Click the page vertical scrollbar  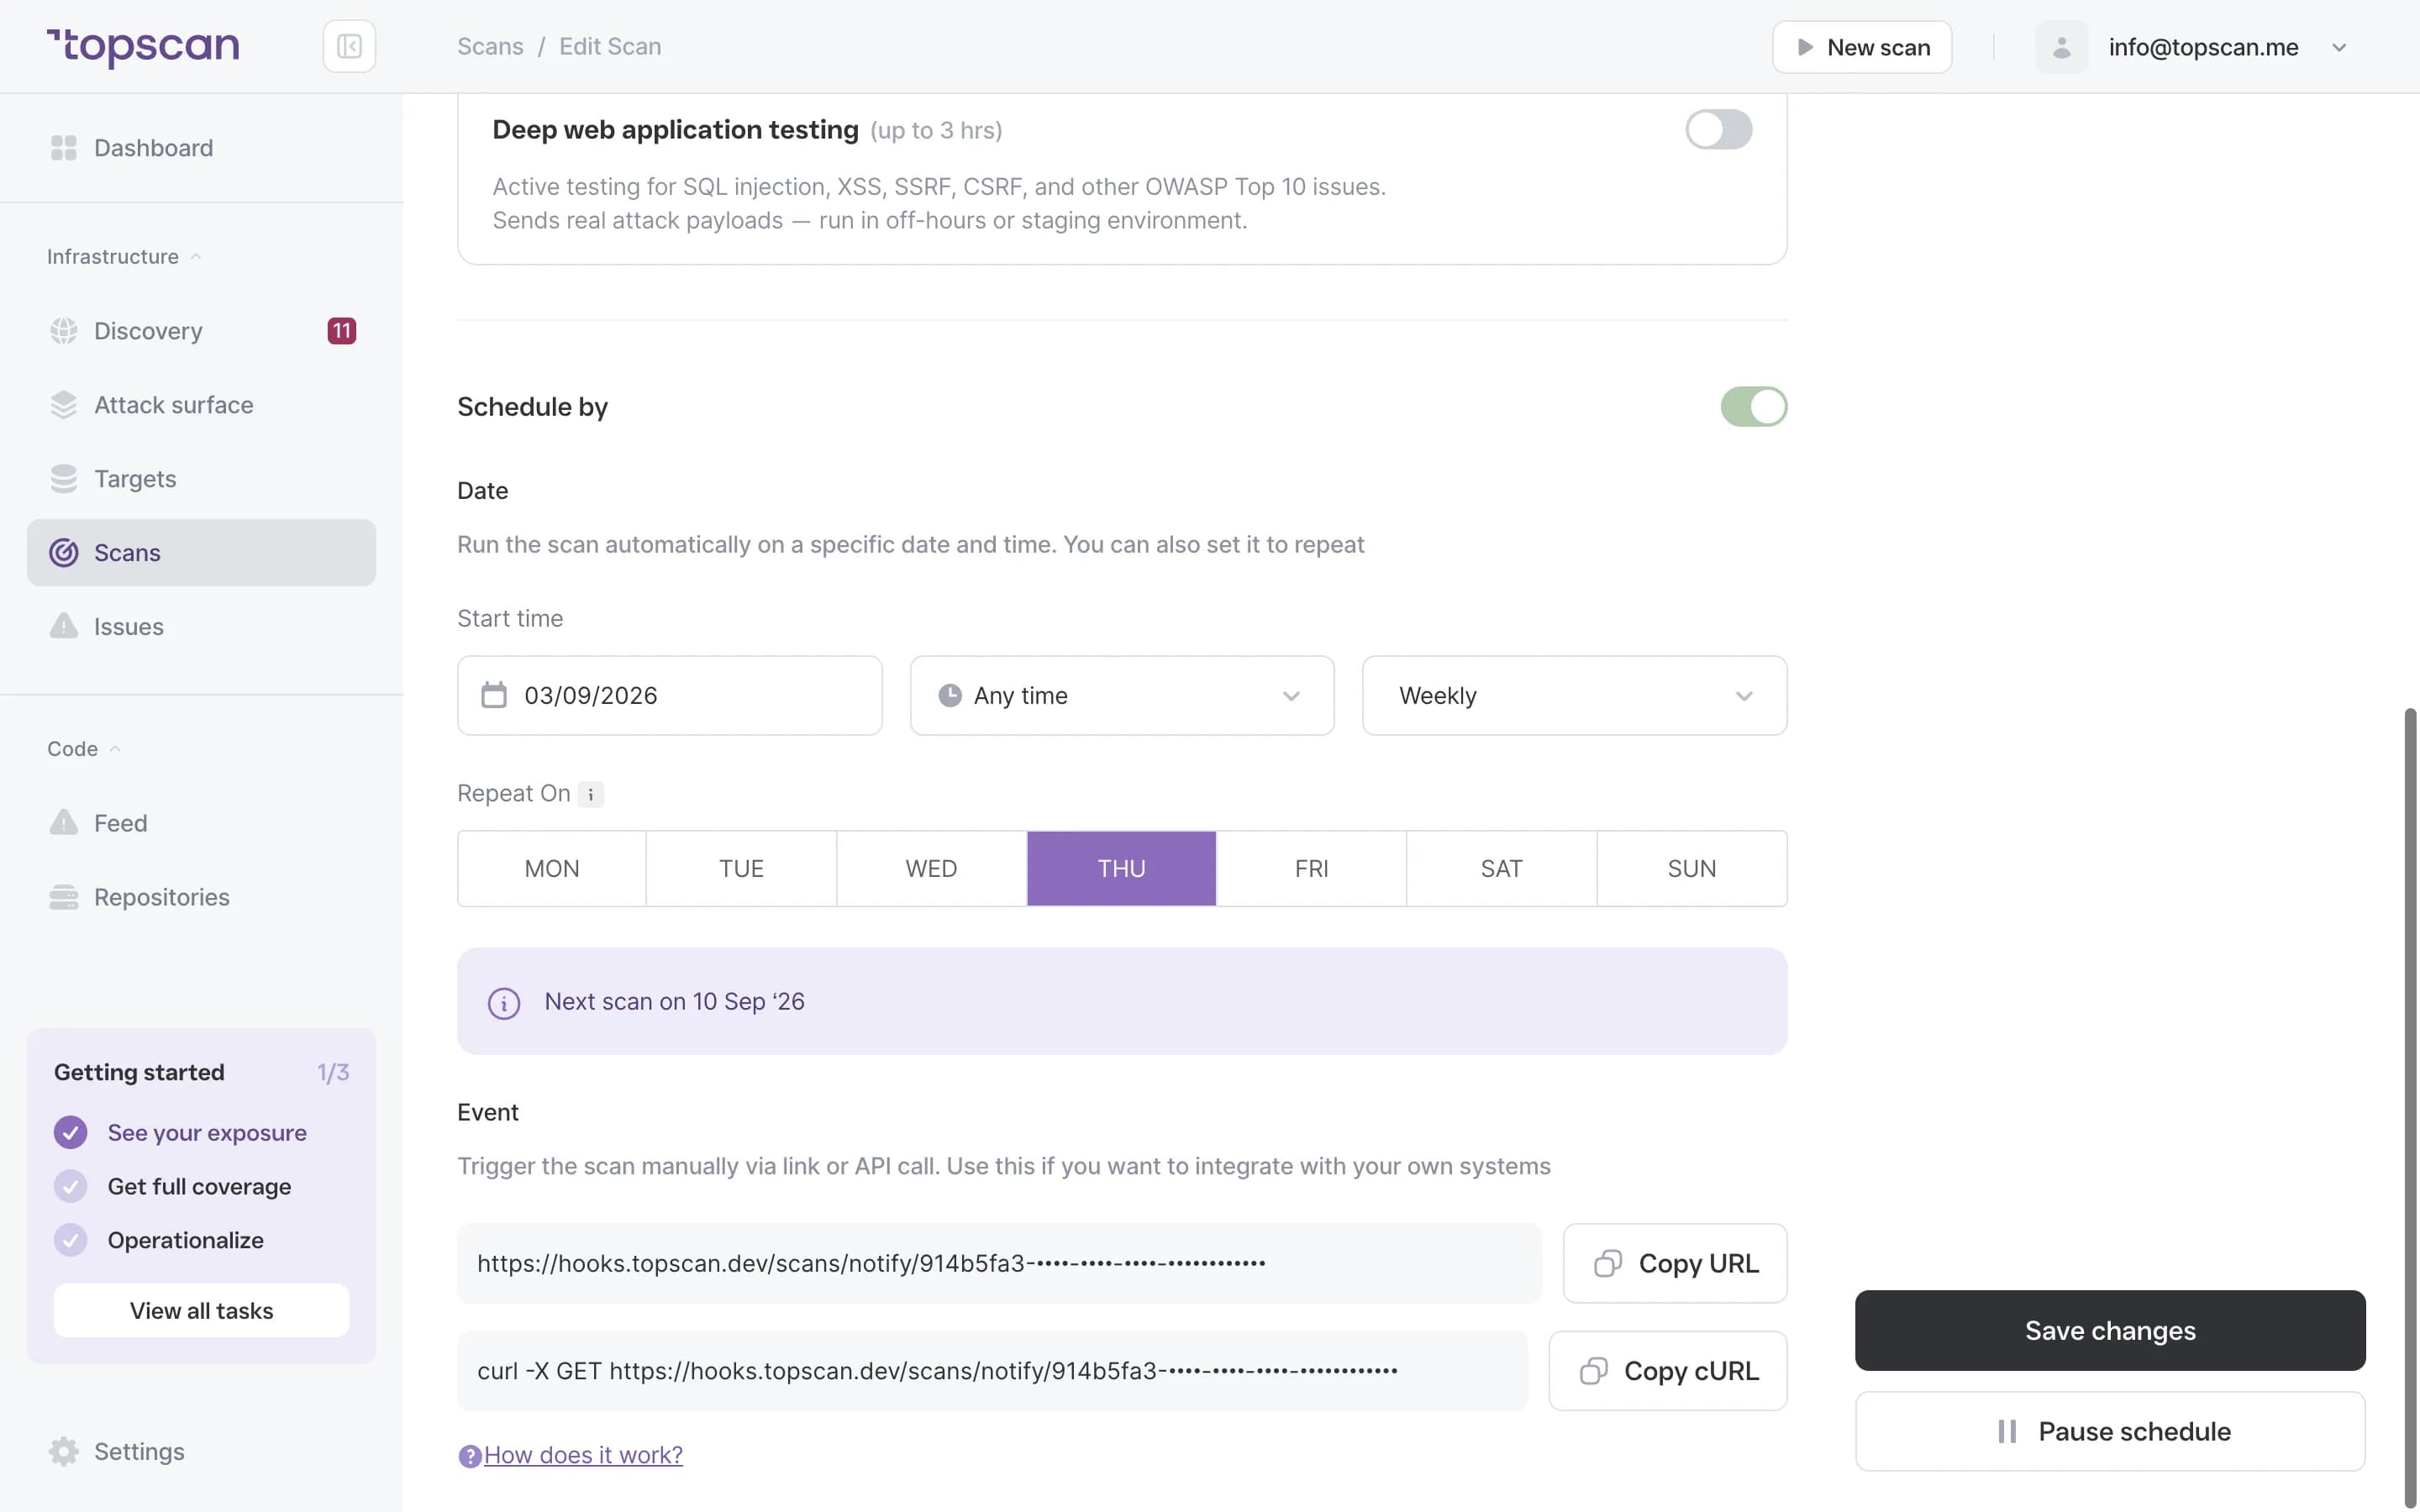[2410, 1108]
